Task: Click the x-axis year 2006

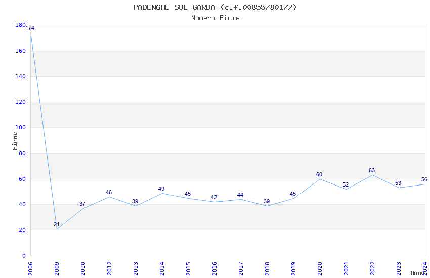Action: [30, 268]
